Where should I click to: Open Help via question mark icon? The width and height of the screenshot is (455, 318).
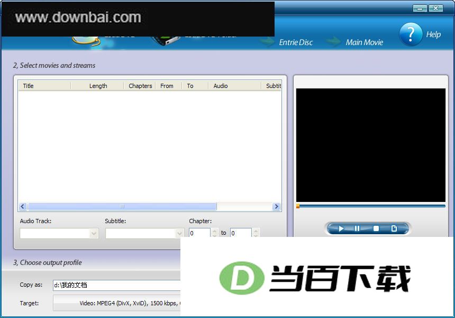click(411, 34)
